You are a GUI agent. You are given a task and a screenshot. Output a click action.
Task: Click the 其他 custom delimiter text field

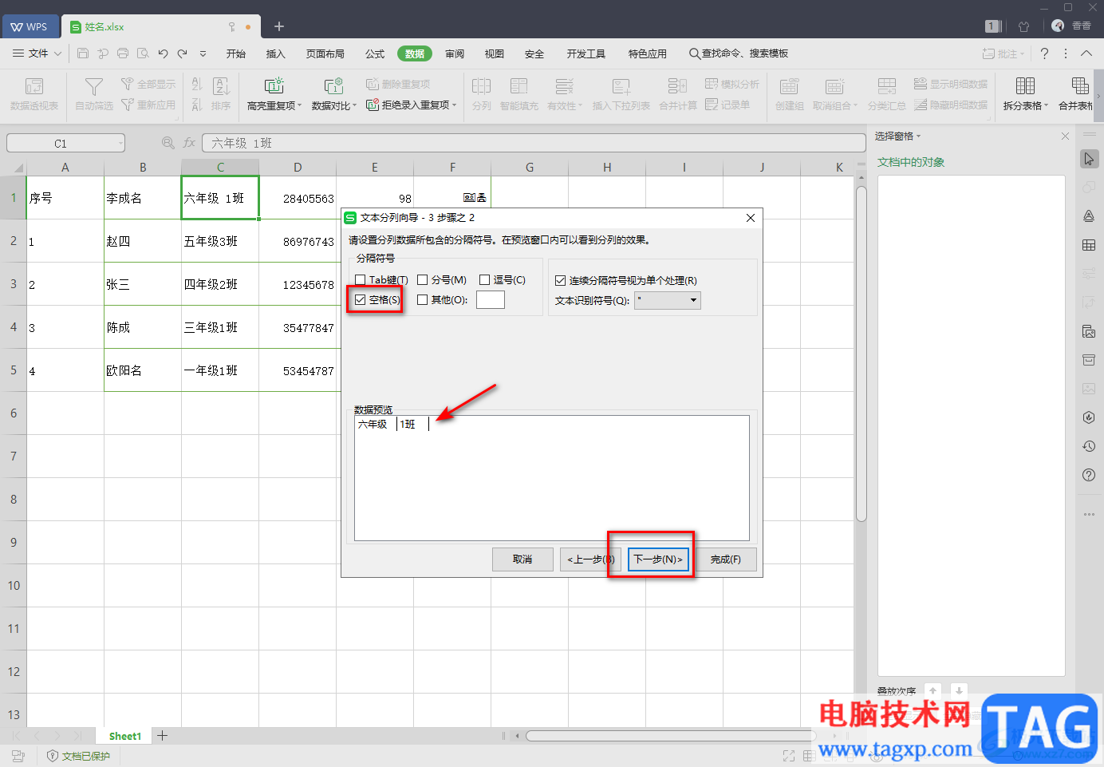(x=491, y=300)
